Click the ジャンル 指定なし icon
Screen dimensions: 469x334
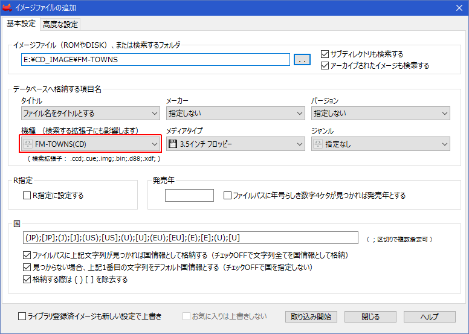318,144
